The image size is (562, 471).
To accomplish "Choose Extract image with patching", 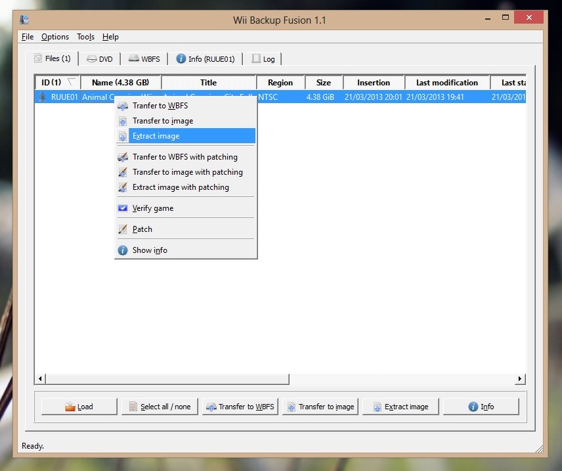I will coord(186,187).
